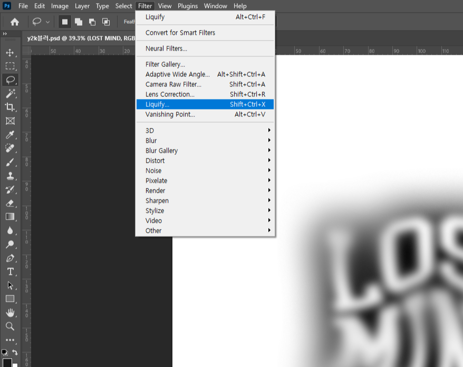Expand the Distort filter submenu
Screen dimensions: 463x367
[205, 161]
